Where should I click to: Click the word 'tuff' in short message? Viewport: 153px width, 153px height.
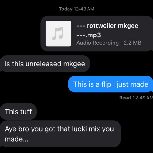[x=26, y=112]
